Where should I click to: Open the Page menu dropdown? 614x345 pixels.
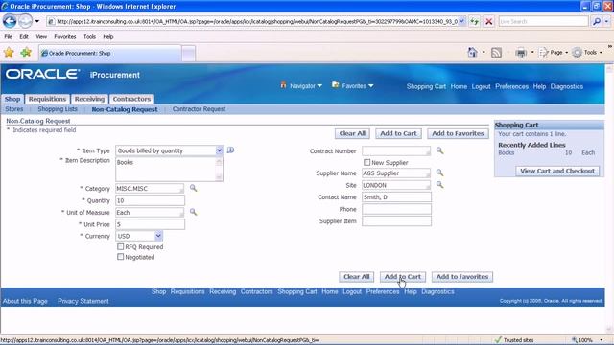(x=566, y=53)
